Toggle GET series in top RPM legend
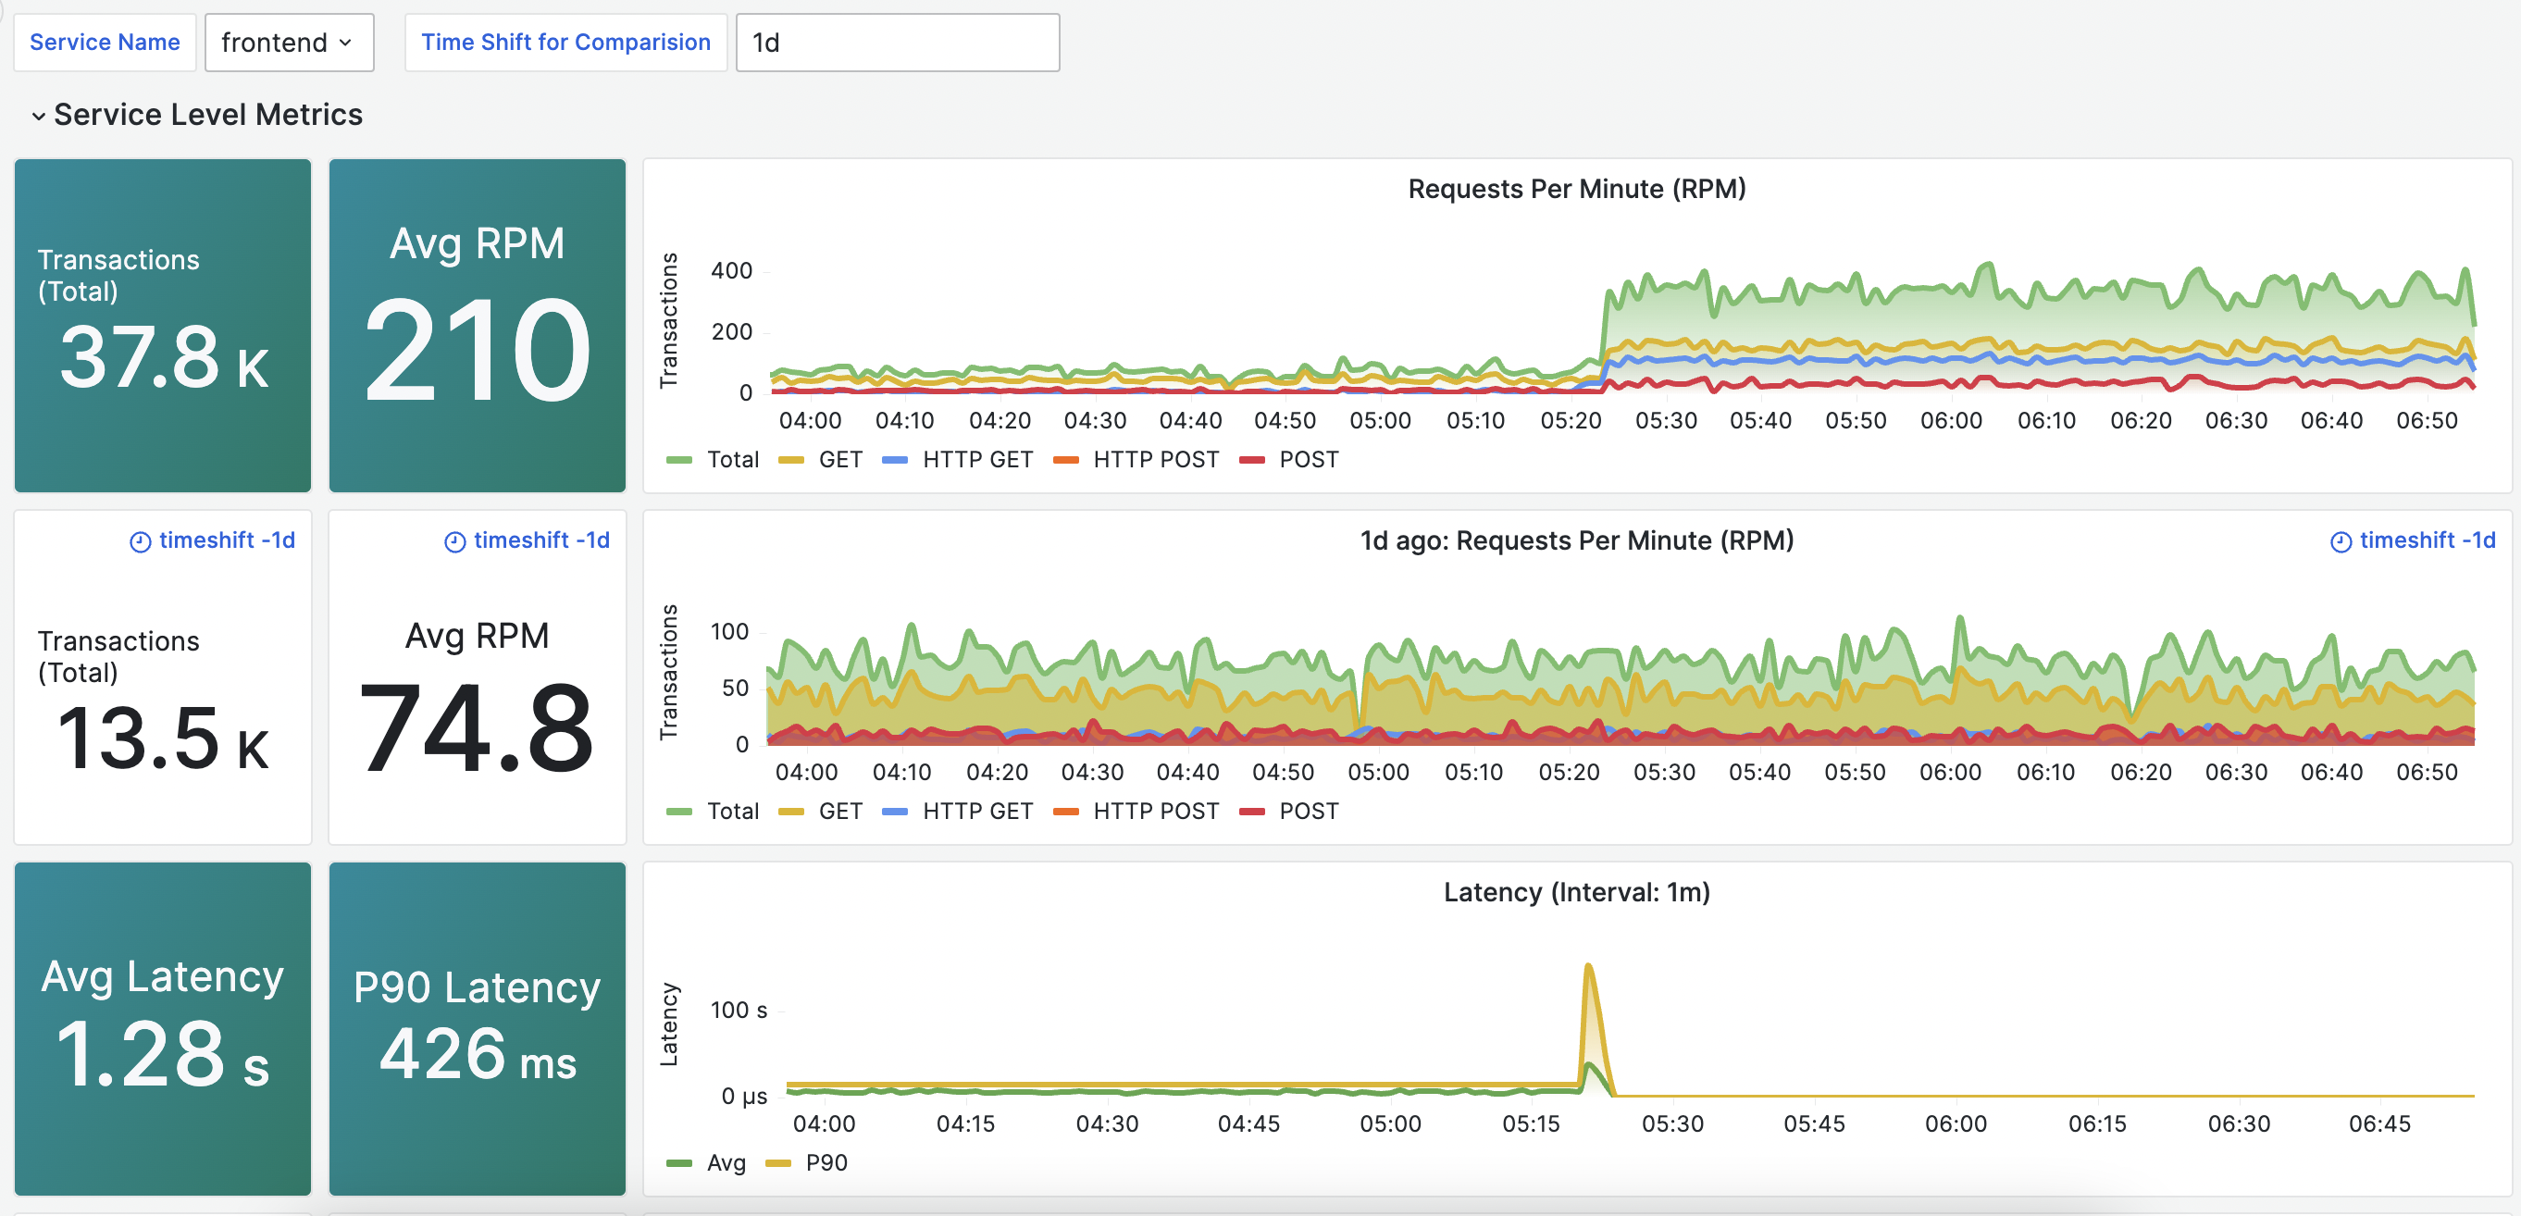This screenshot has height=1216, width=2521. pyautogui.click(x=839, y=460)
